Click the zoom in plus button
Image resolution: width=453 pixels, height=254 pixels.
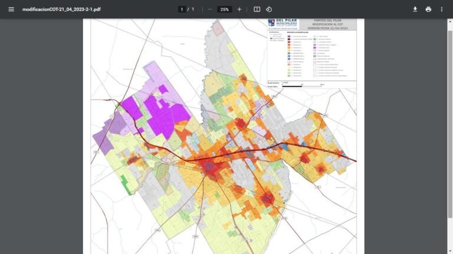click(239, 9)
